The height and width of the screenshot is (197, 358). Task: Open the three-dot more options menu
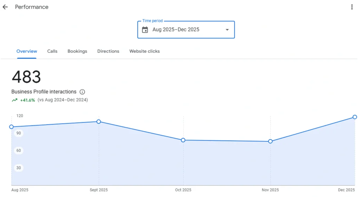tap(352, 7)
